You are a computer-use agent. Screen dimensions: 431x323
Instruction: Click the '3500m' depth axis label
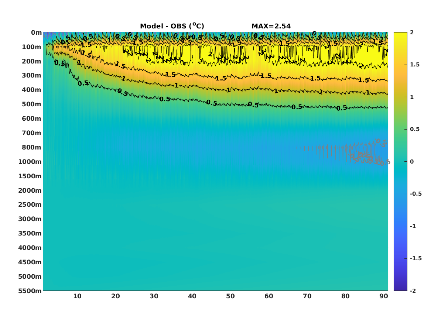(x=30, y=233)
